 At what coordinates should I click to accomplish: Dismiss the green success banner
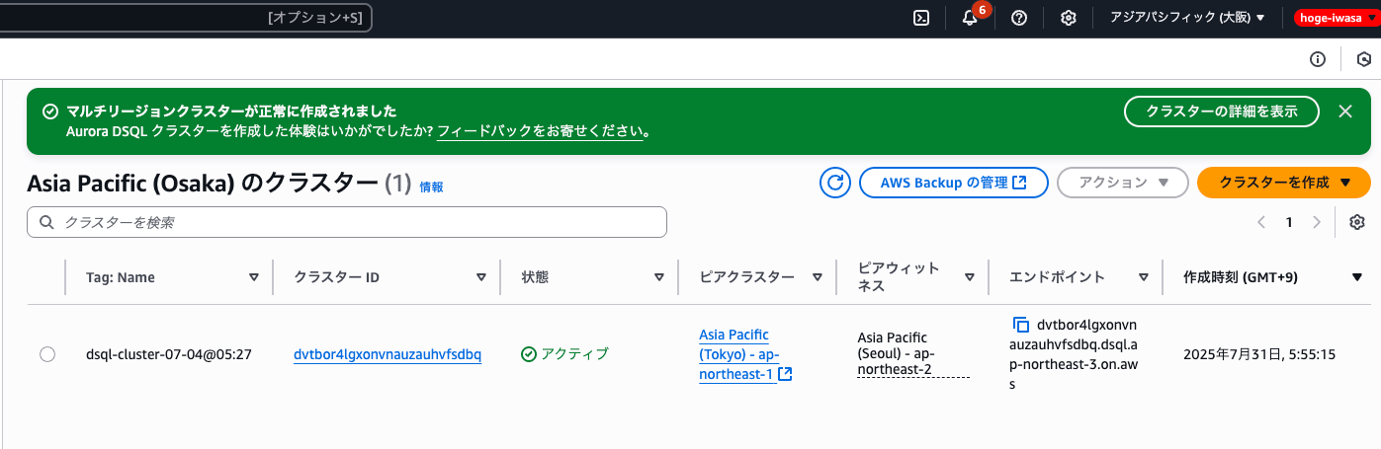[x=1345, y=112]
